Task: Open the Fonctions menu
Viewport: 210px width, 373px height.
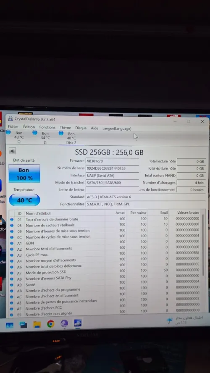Action: pyautogui.click(x=47, y=128)
